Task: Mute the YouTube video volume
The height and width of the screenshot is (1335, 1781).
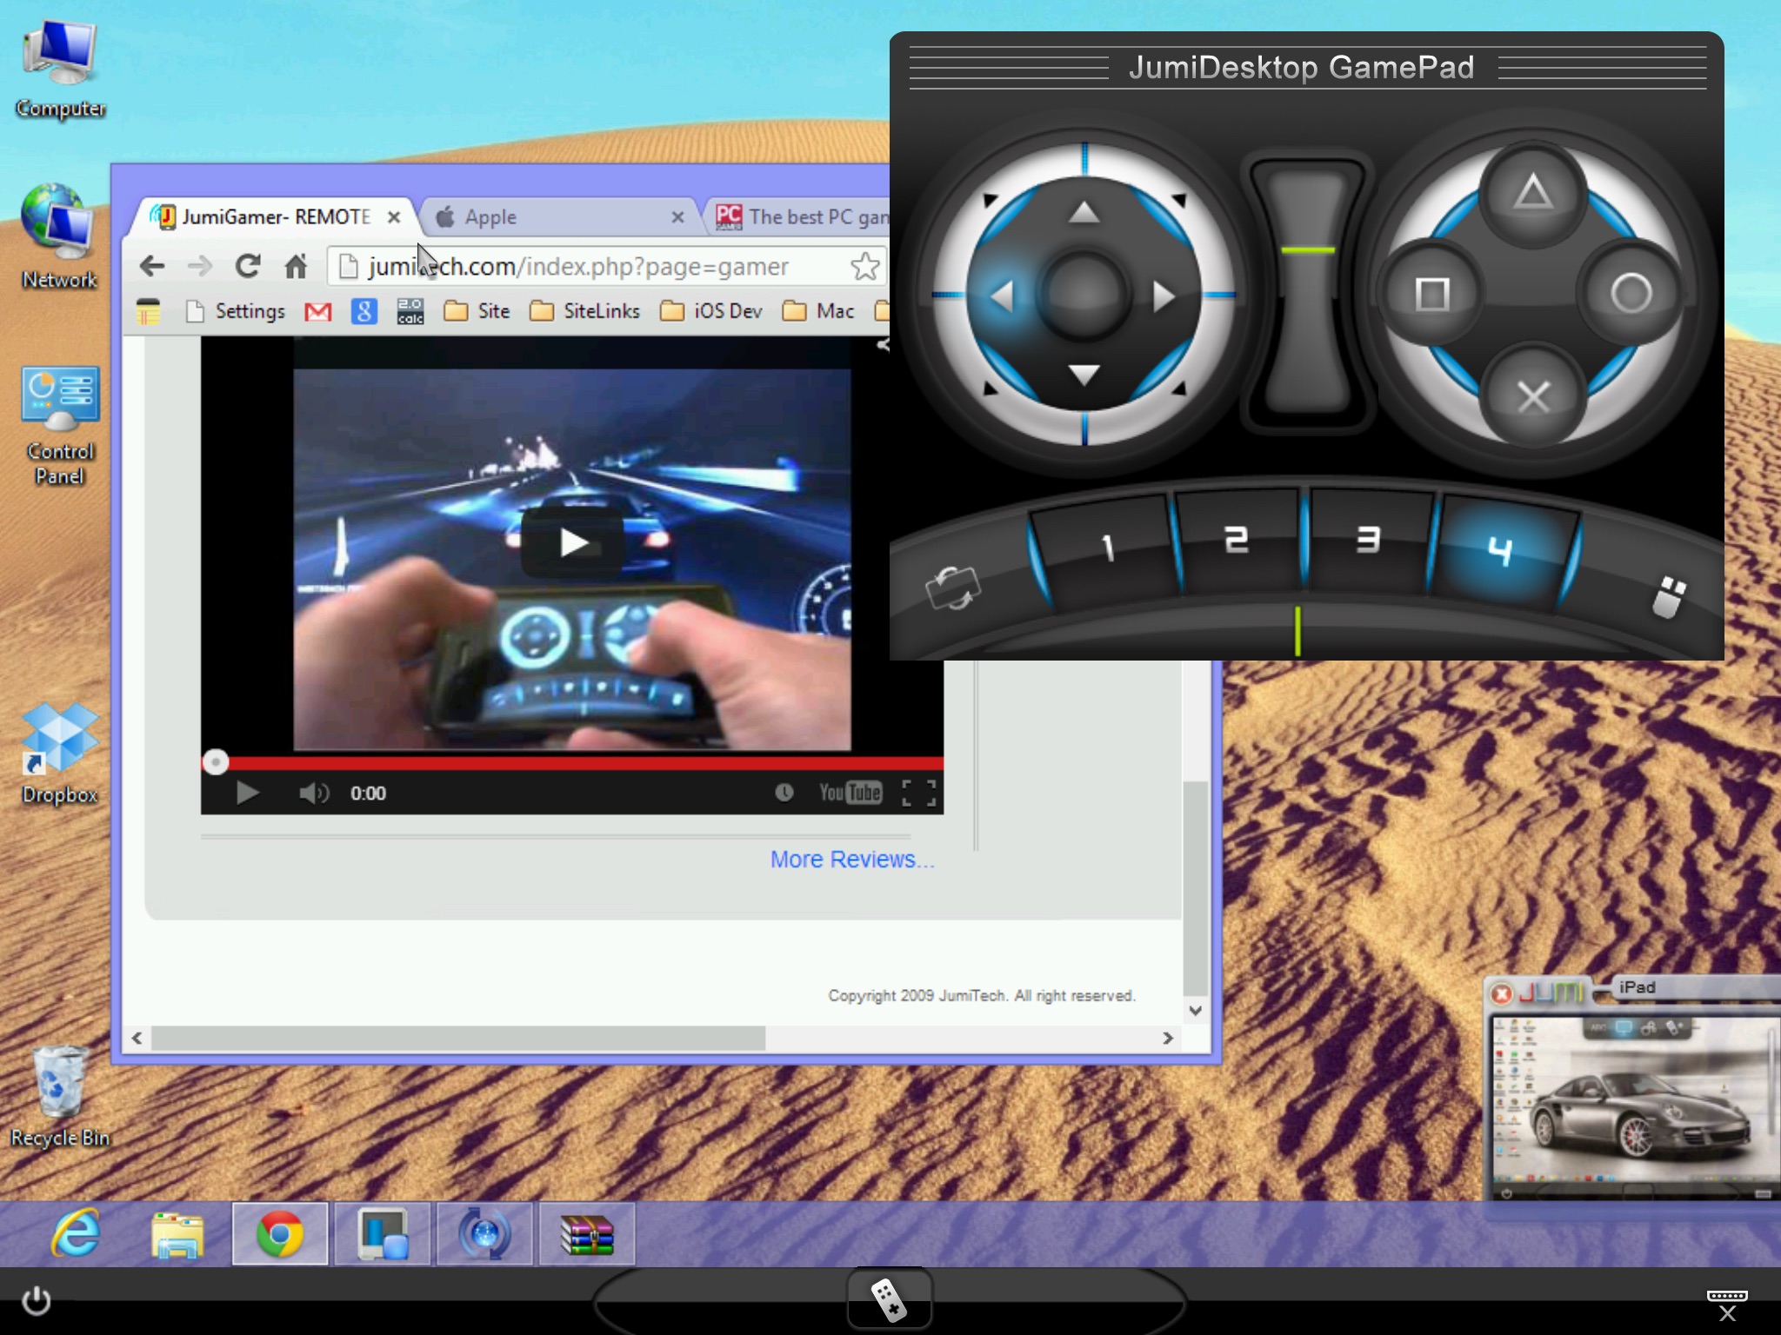Action: coord(313,793)
